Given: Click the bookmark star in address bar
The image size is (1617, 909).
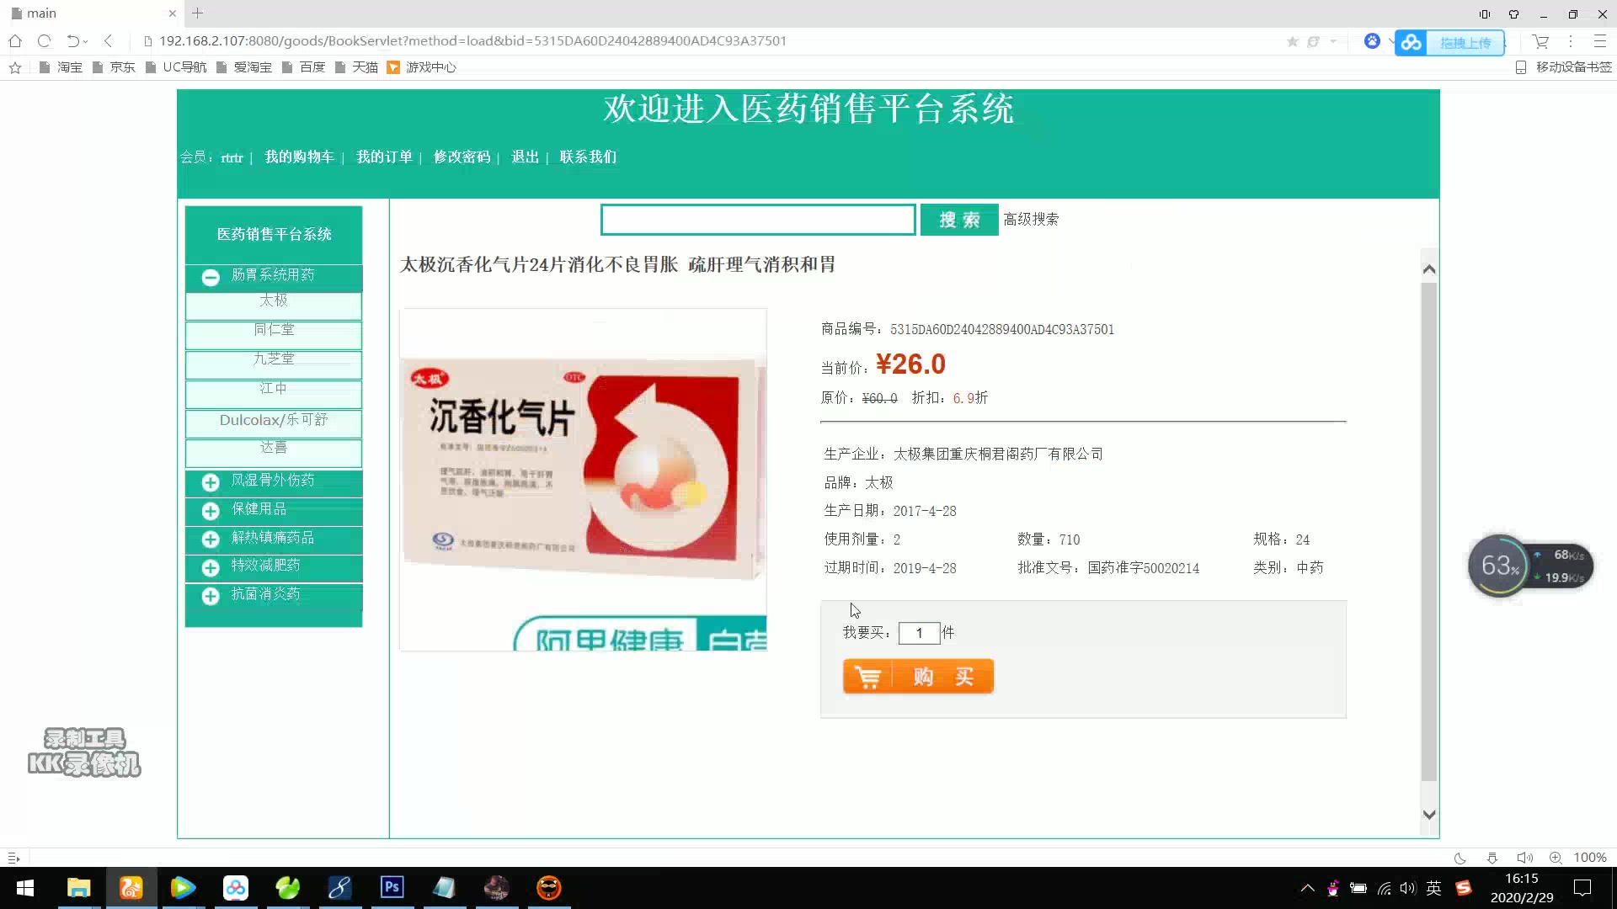Looking at the screenshot, I should 1292,42.
